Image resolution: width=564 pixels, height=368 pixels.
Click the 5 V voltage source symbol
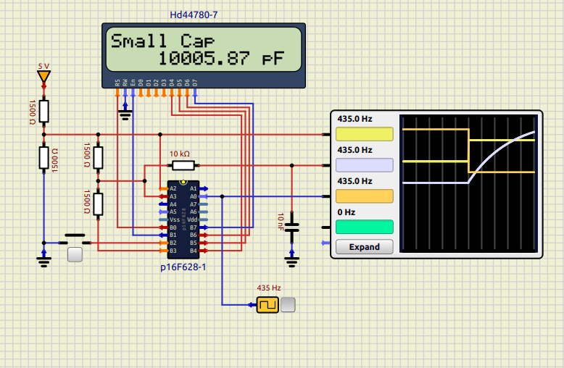pos(44,76)
